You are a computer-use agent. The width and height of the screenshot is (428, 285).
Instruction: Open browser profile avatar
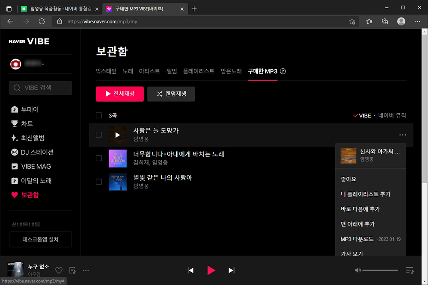click(401, 21)
